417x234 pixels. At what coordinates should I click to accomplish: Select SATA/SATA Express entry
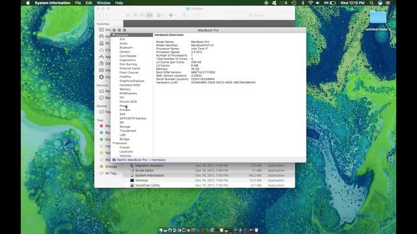(133, 118)
